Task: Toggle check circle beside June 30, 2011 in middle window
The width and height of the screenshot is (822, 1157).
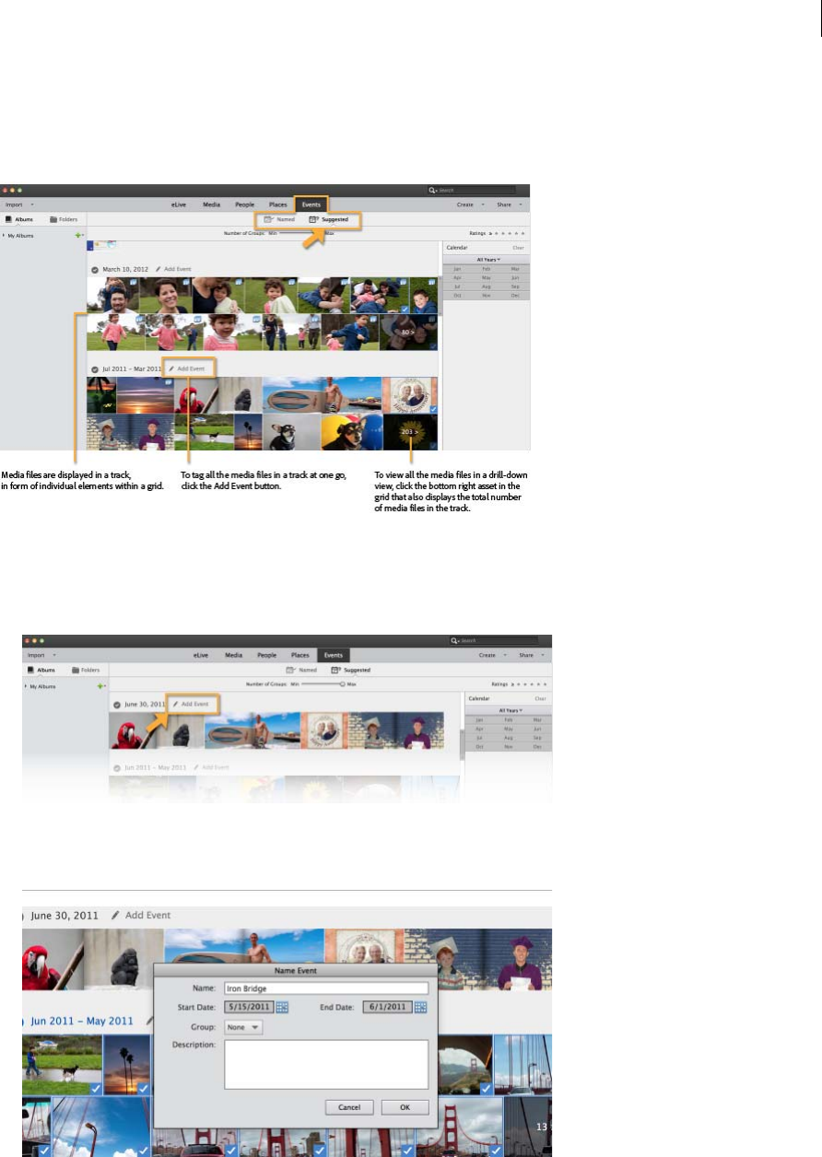Action: click(117, 705)
